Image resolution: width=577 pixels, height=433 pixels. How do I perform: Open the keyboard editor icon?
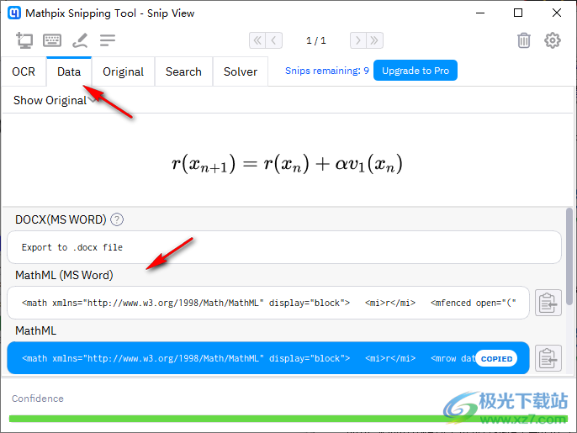tap(52, 40)
